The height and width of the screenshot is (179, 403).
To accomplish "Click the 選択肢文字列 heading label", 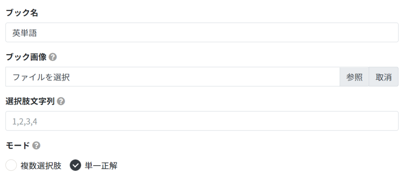I will (30, 101).
